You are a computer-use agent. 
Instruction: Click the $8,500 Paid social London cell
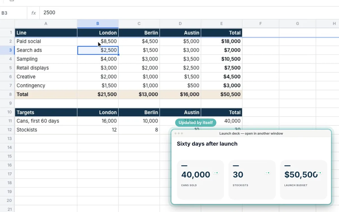coord(98,41)
